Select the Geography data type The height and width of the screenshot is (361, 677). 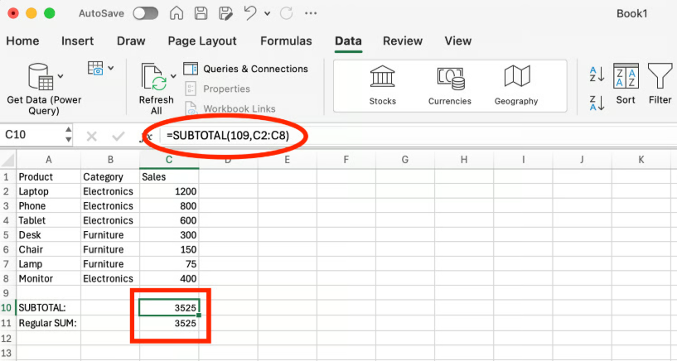(516, 84)
